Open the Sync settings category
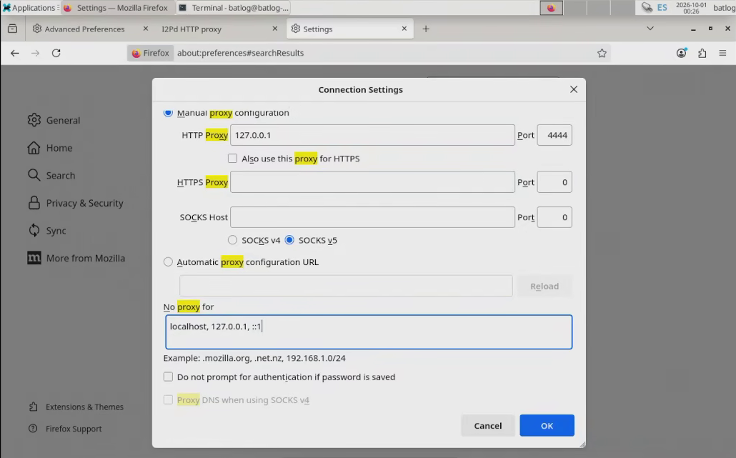 pos(47,230)
